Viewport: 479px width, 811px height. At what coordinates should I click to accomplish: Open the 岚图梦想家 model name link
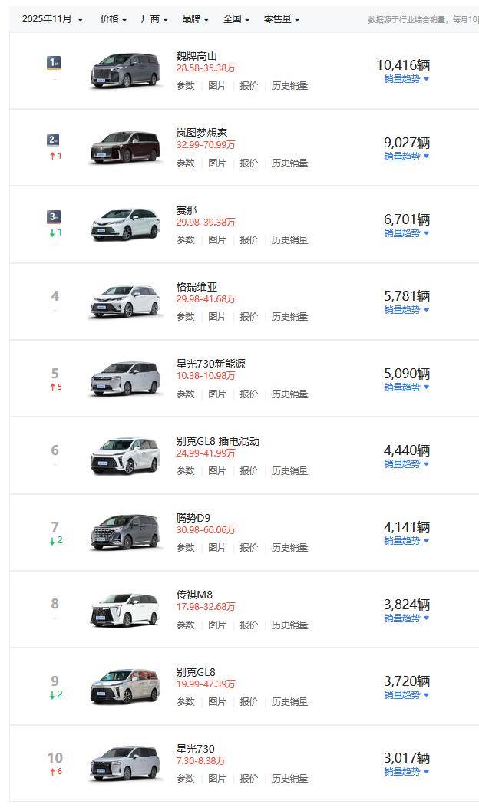201,133
